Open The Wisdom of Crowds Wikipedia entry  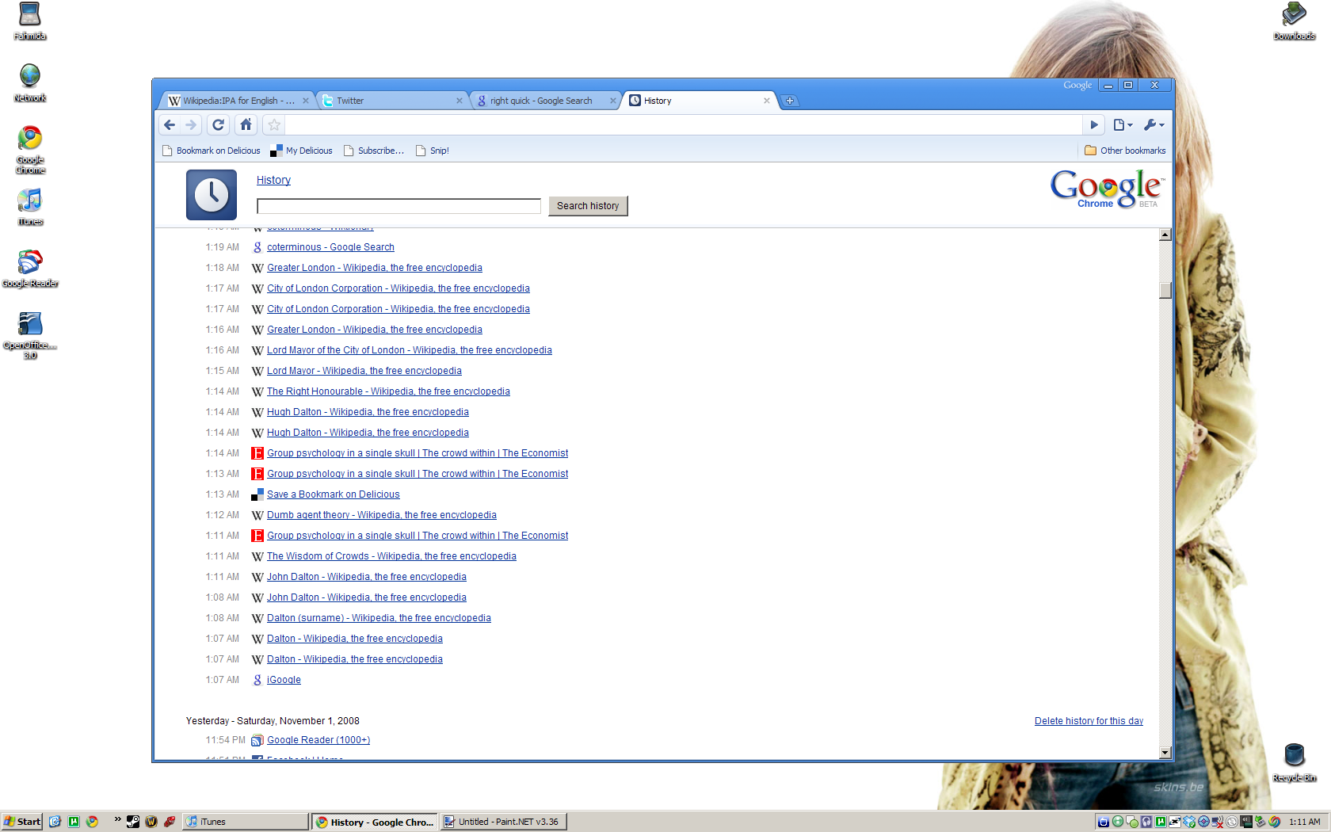pos(391,556)
